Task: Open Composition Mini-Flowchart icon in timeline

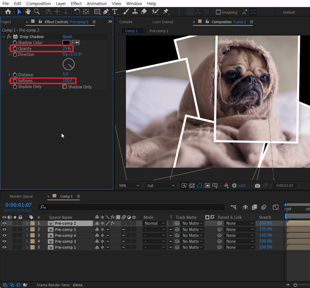Action: pos(234,207)
